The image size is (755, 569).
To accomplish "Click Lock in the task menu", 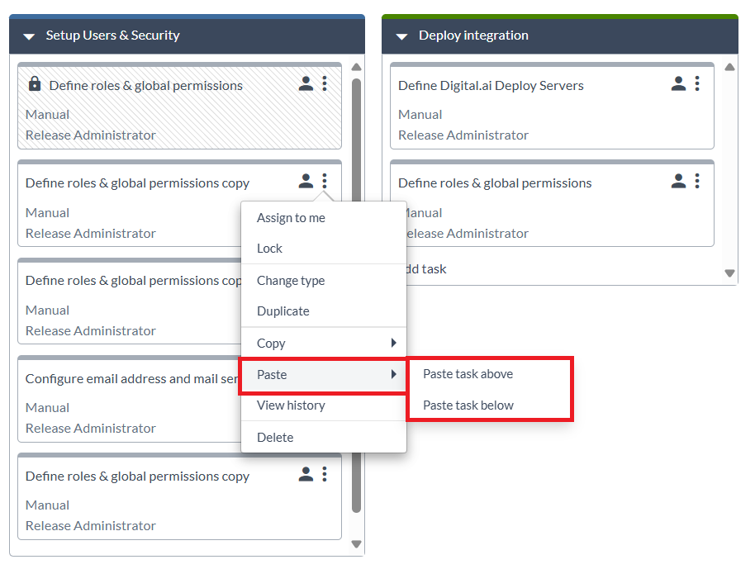I will (269, 249).
